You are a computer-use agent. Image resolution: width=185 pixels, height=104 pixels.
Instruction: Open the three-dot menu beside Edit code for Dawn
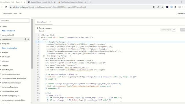(x=21, y=14)
